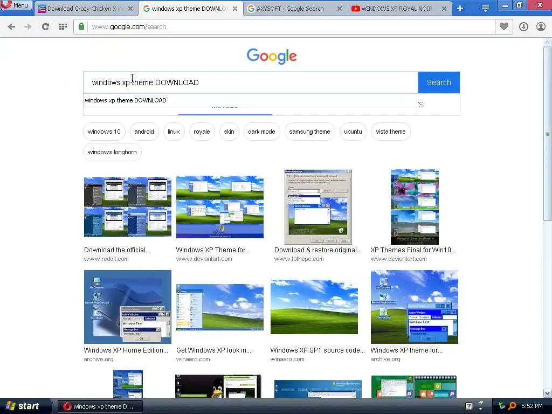
Task: Filter by windows 10 chip
Action: coord(104,132)
